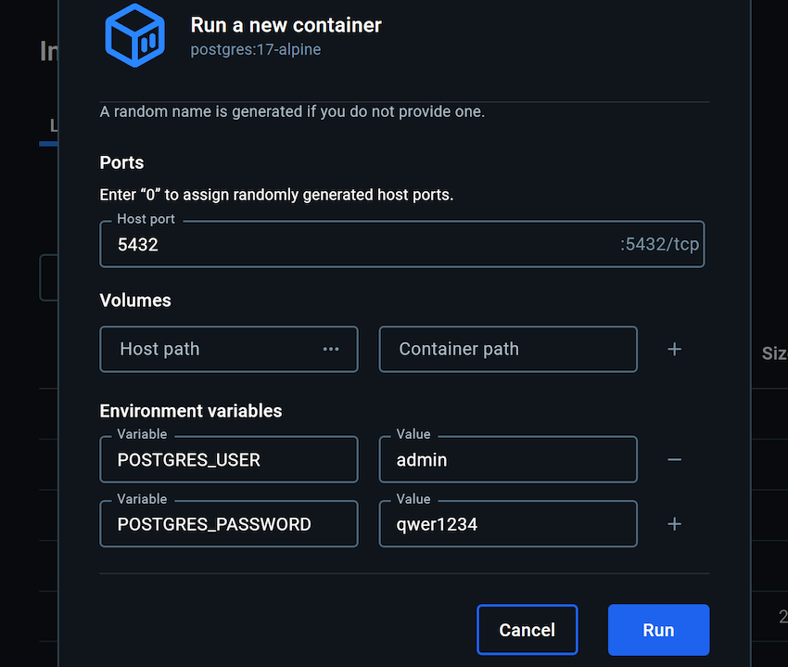Screen dimensions: 788x667
Task: Open the Host path file browser ellipsis
Action: (x=331, y=349)
